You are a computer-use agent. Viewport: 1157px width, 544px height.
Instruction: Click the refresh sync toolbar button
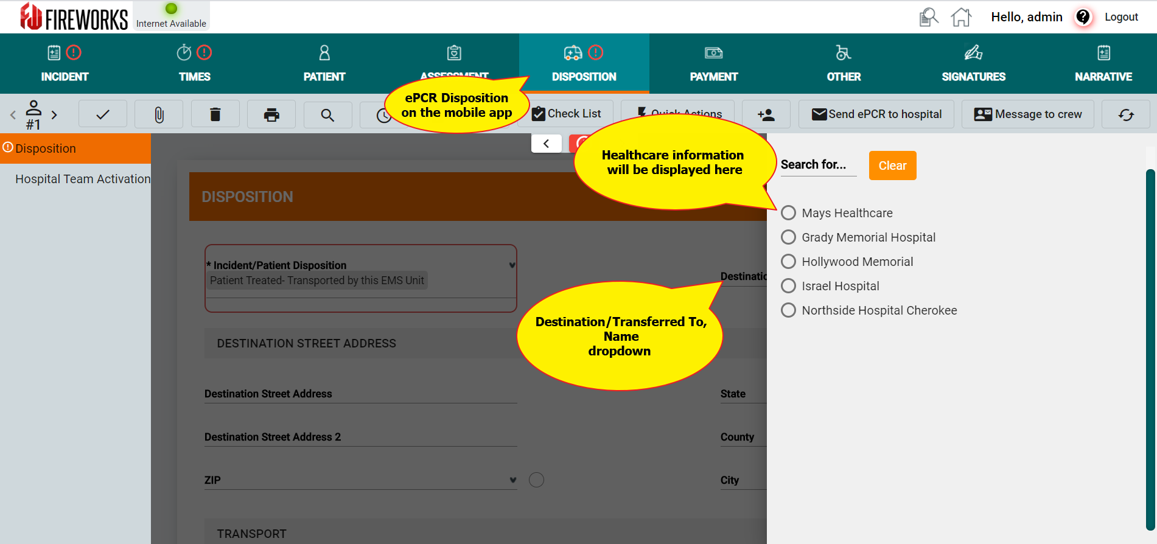(1126, 114)
